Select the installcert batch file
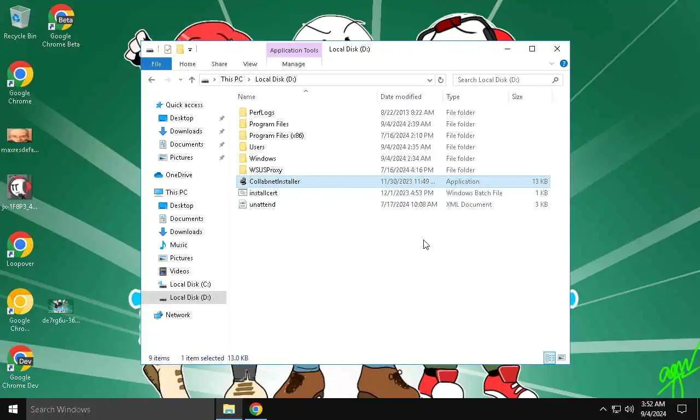 click(393, 193)
